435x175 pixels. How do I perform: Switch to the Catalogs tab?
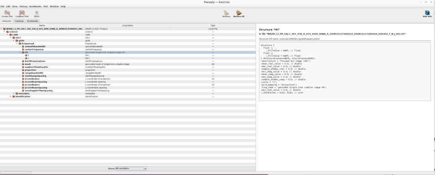click(x=19, y=21)
